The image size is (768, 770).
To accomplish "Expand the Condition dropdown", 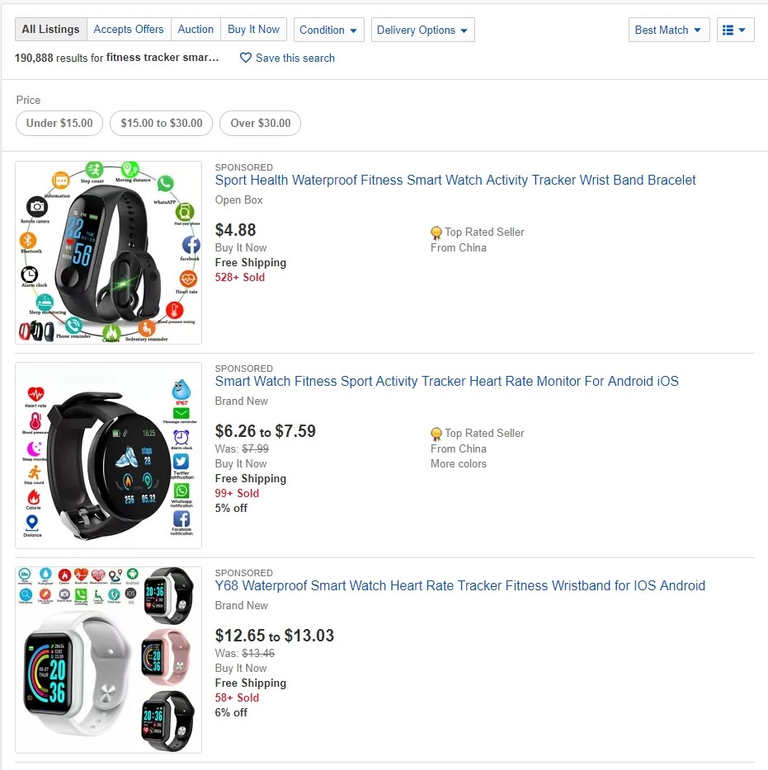I will [x=328, y=30].
